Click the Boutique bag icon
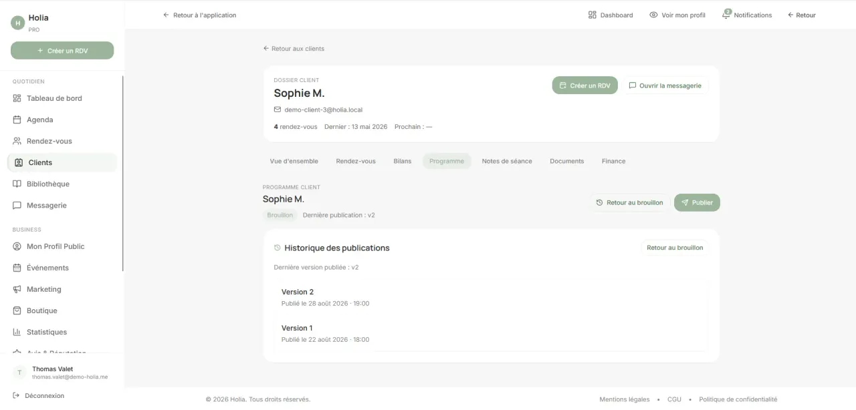 pos(17,311)
